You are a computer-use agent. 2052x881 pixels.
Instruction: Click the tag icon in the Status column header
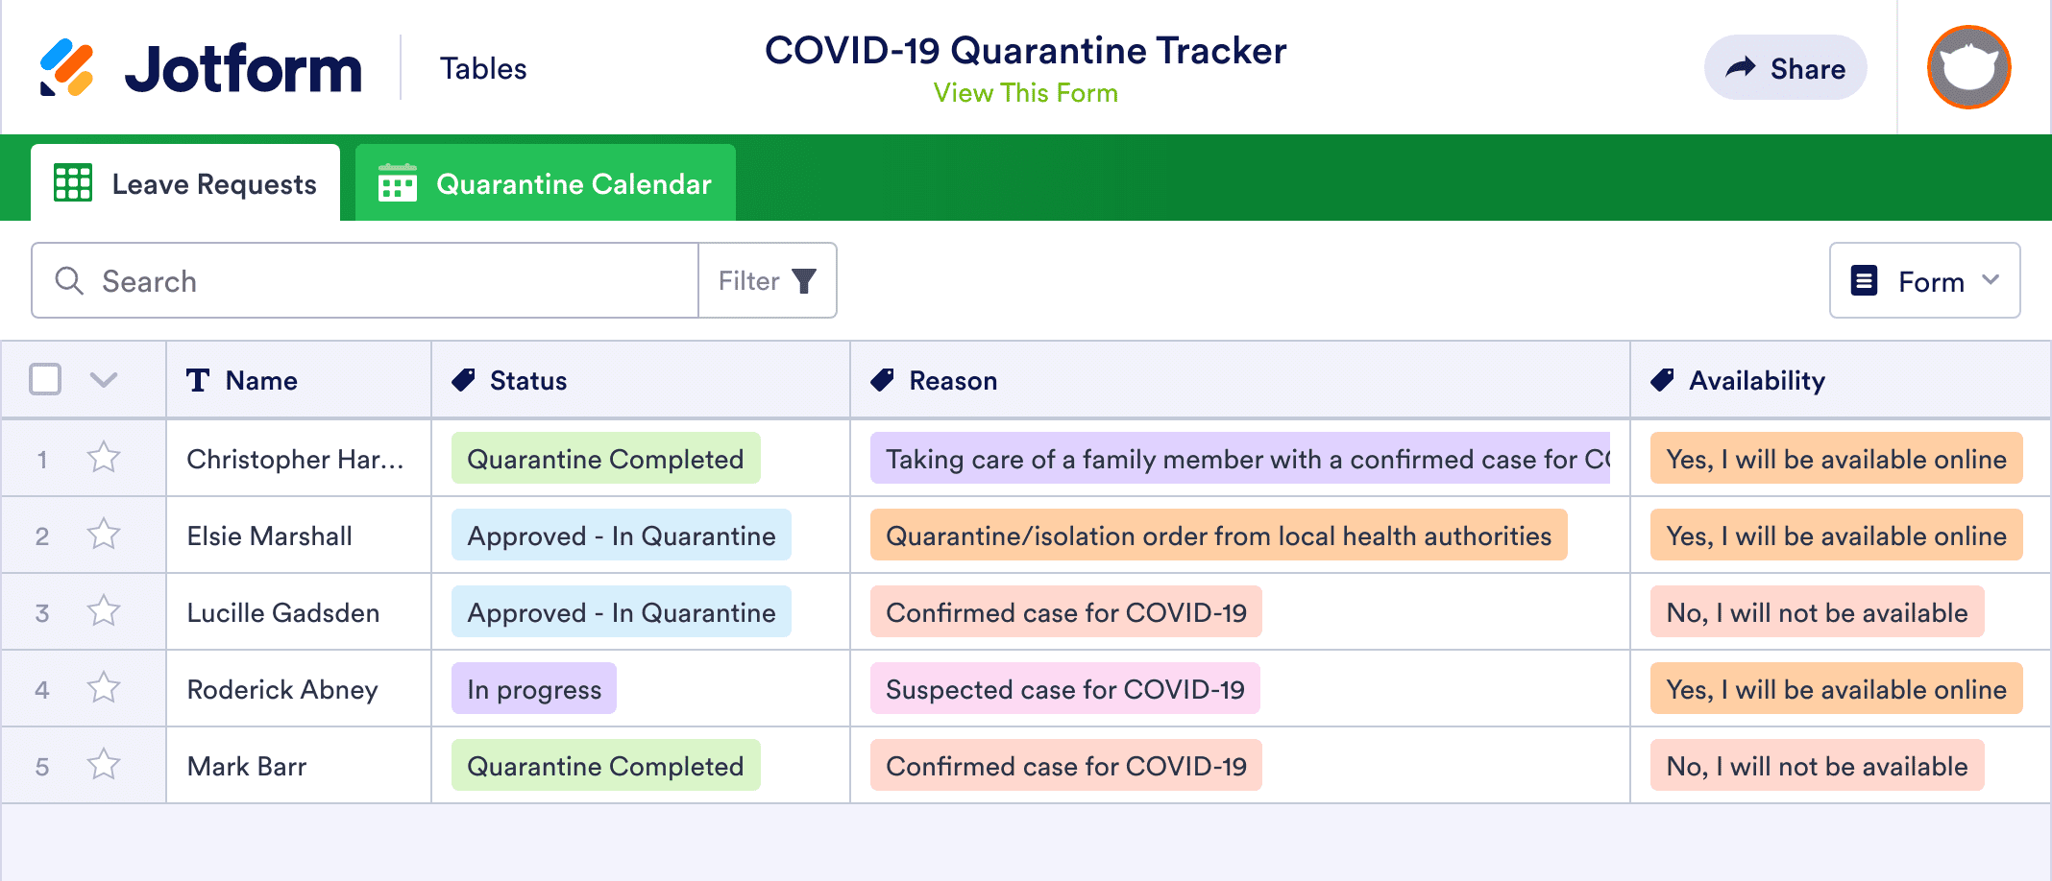464,379
